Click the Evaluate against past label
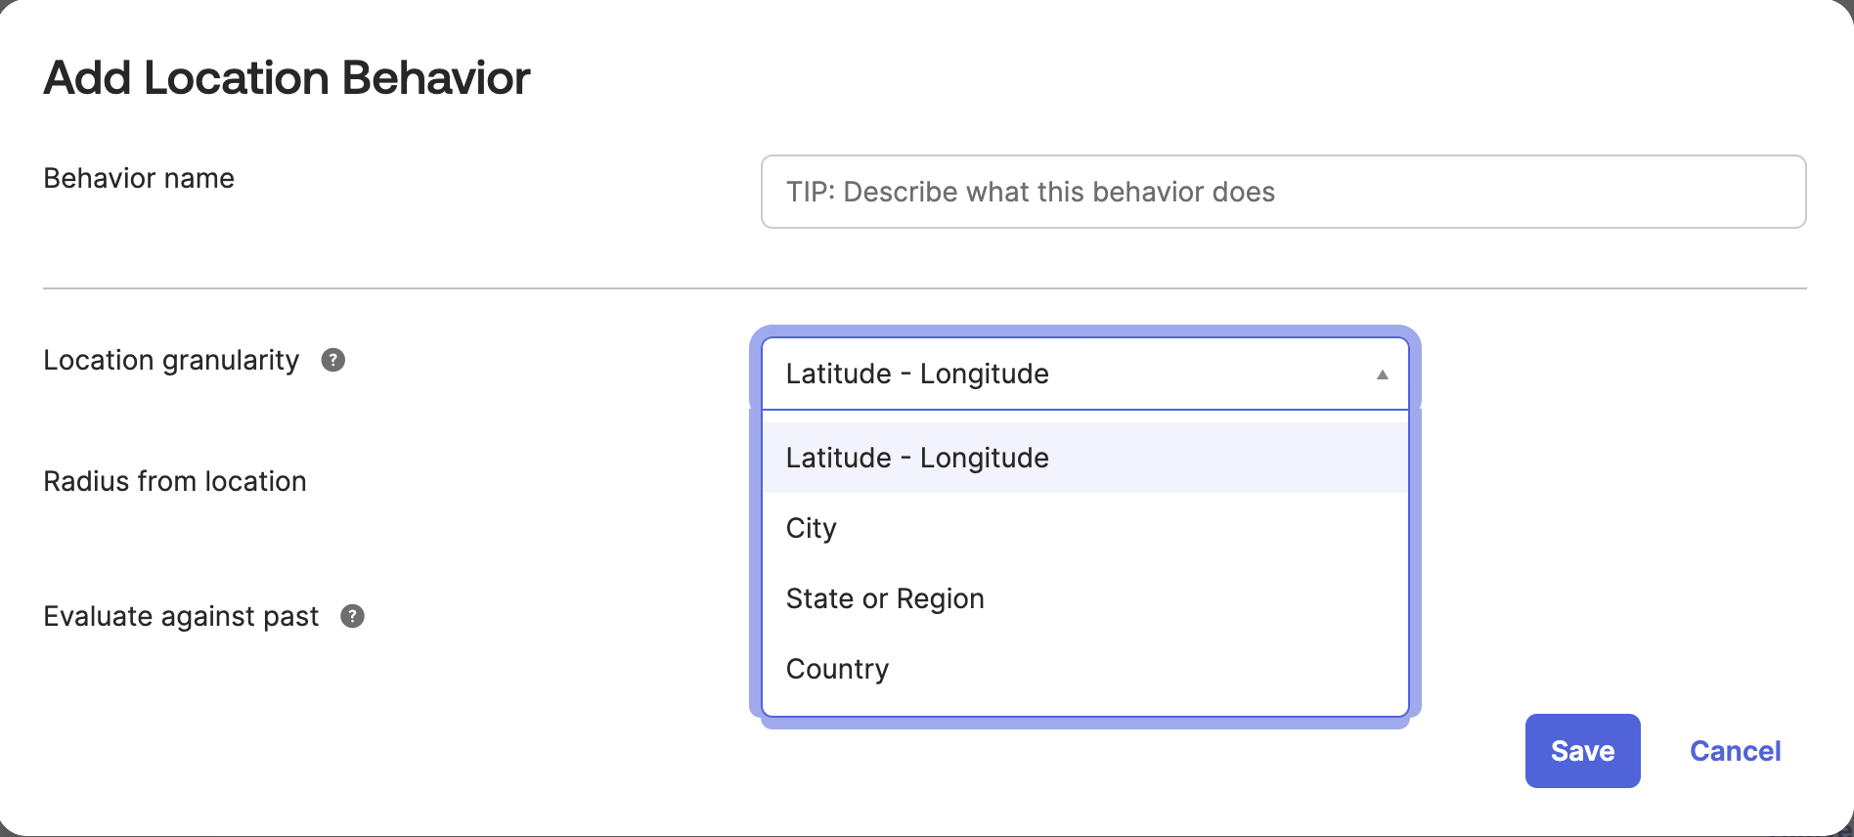 click(181, 616)
